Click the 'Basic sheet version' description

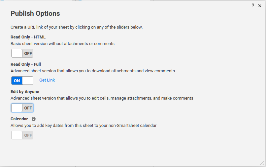coord(62,44)
